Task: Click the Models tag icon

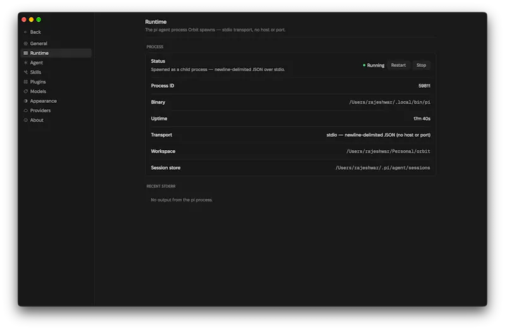Action: pyautogui.click(x=25, y=91)
